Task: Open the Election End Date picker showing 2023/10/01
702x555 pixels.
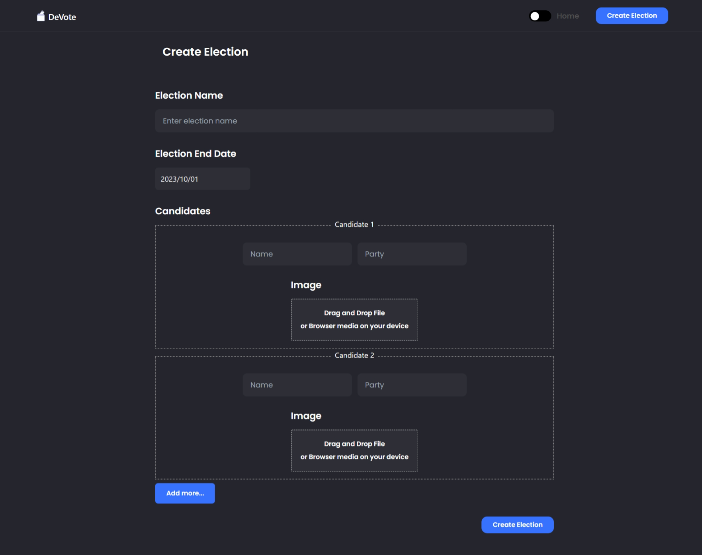Action: pos(202,179)
